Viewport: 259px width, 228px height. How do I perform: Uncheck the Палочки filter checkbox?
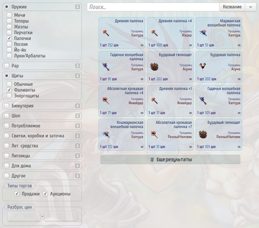tap(9, 38)
